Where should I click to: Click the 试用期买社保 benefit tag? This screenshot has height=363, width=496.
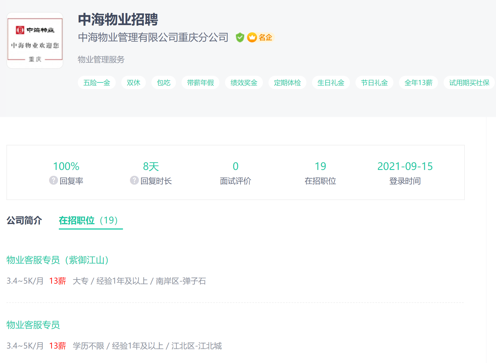[469, 83]
